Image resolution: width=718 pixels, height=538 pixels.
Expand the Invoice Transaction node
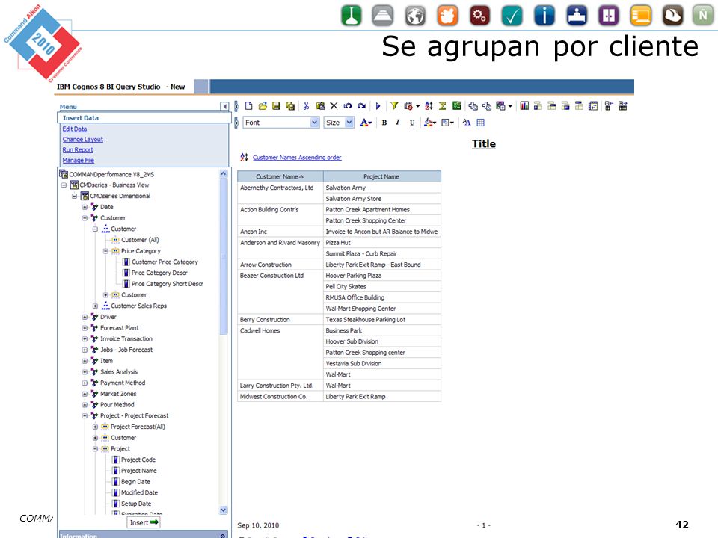click(85, 339)
